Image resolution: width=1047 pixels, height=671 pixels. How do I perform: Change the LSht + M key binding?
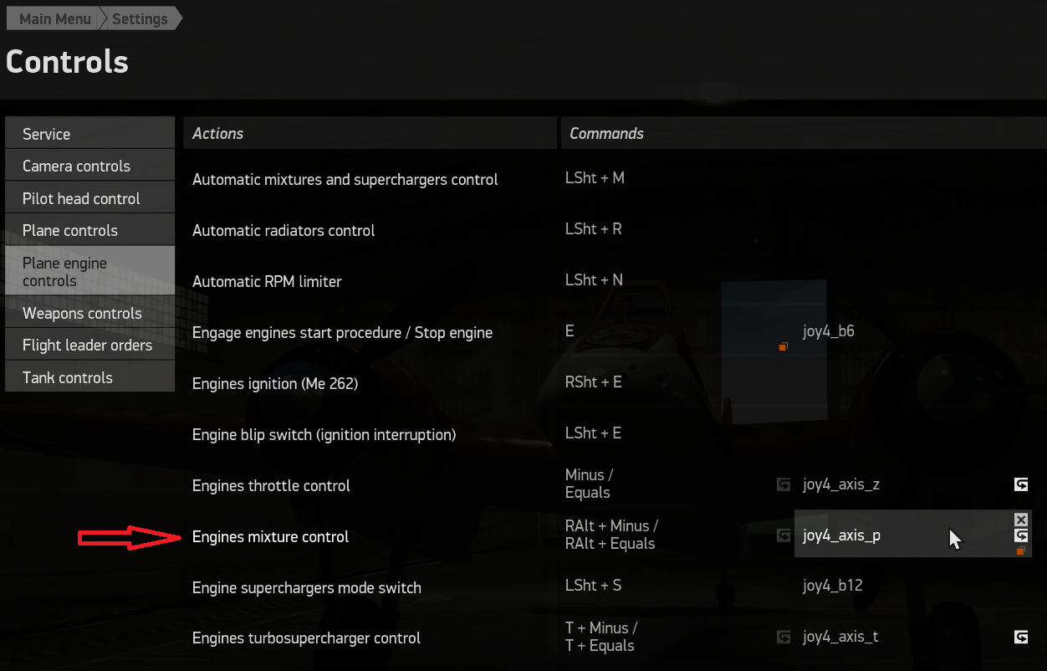(595, 178)
